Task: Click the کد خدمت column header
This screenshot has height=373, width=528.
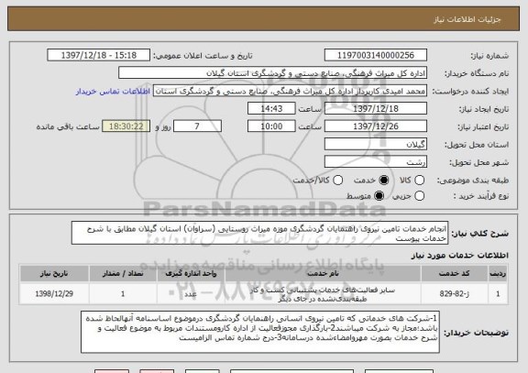Action: (455, 273)
